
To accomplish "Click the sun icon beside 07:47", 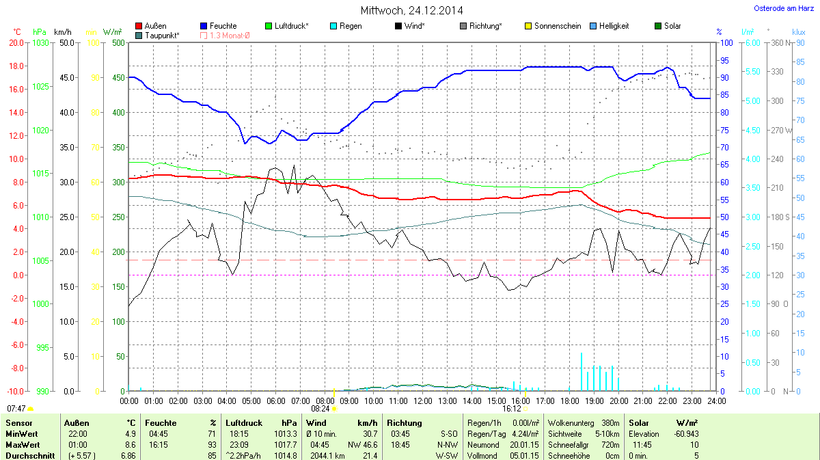I will coord(31,408).
